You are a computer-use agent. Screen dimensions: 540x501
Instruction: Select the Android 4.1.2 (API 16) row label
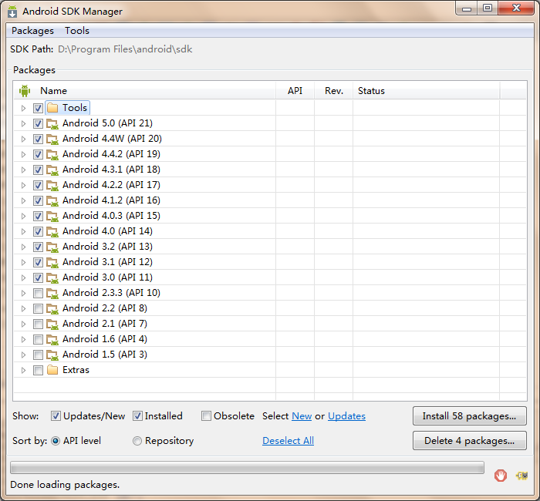[x=111, y=200]
